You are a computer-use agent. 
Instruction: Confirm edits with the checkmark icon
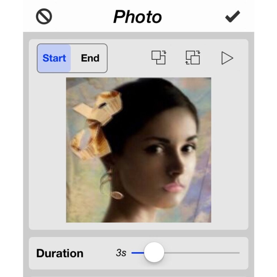click(x=232, y=16)
